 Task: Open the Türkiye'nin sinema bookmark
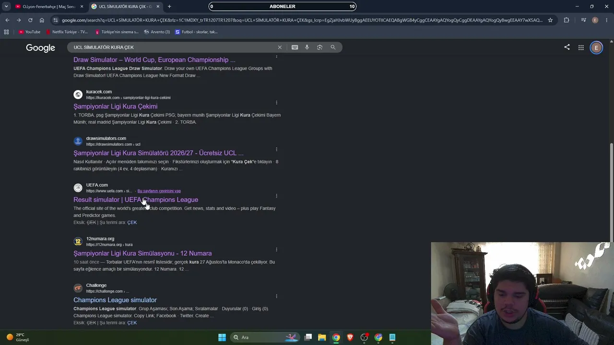point(117,32)
